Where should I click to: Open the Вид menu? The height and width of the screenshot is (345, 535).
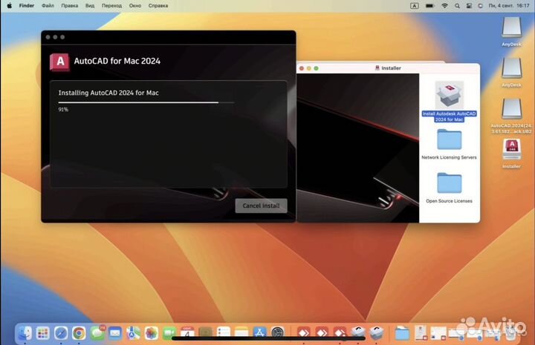90,5
